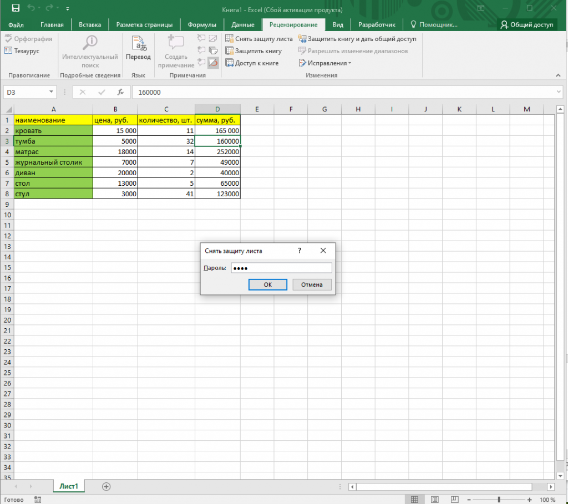Click the cell containing журнальный столик

pyautogui.click(x=53, y=162)
